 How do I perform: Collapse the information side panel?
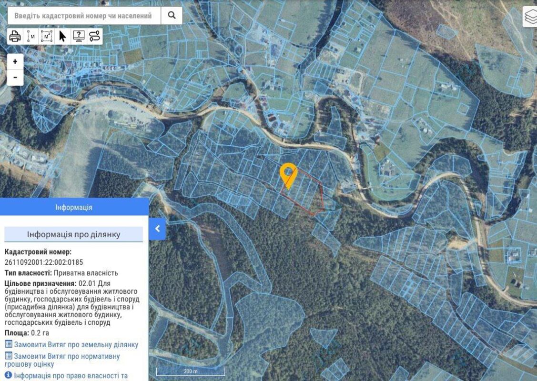[x=157, y=229]
